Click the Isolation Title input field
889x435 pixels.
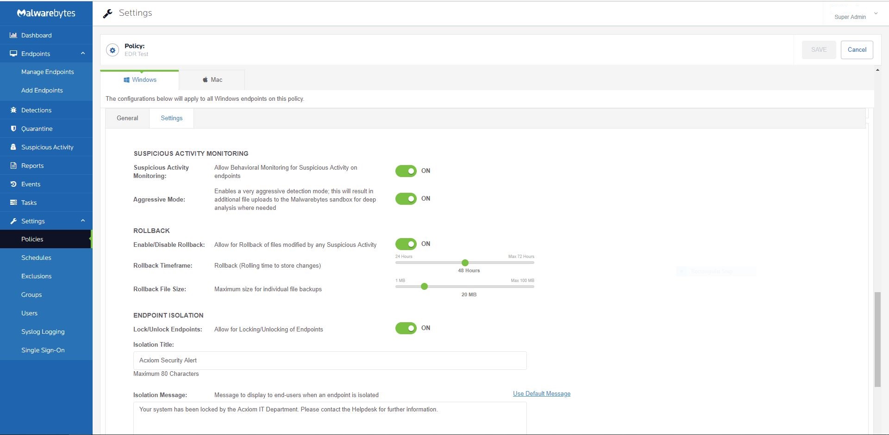(x=330, y=361)
